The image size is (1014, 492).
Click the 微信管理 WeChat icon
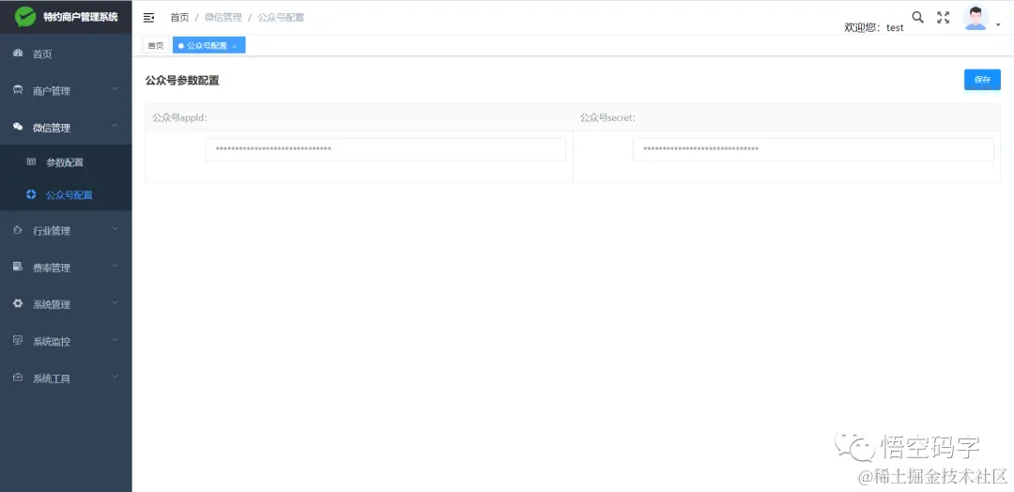18,127
